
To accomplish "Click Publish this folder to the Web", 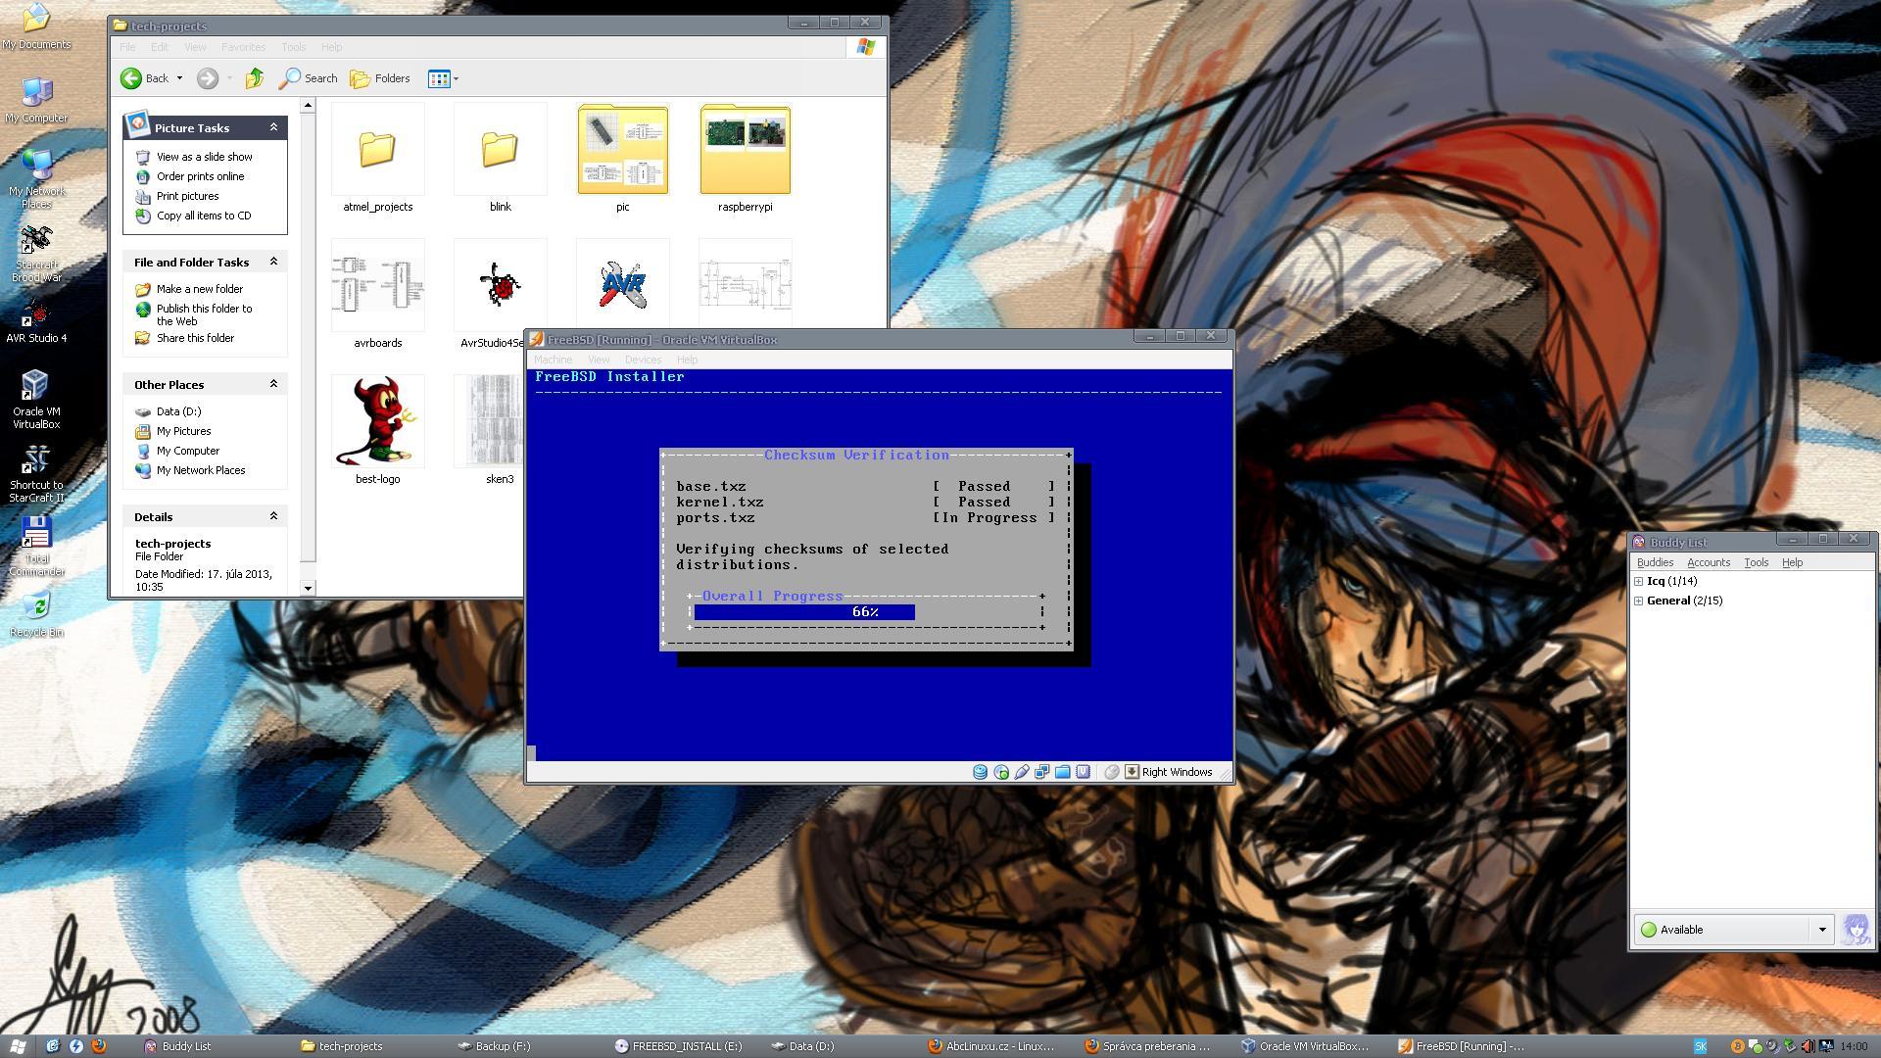I will (x=204, y=314).
